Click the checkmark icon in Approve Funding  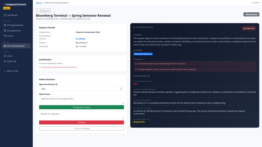coord(74,107)
